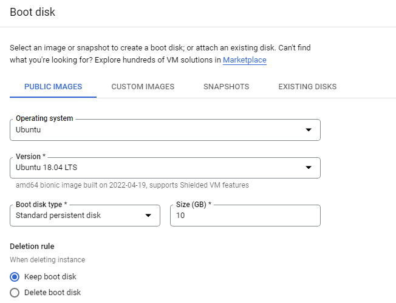Screen dimensions: 396x303
Task: Click the amd64 bionic image helper text
Action: click(132, 185)
